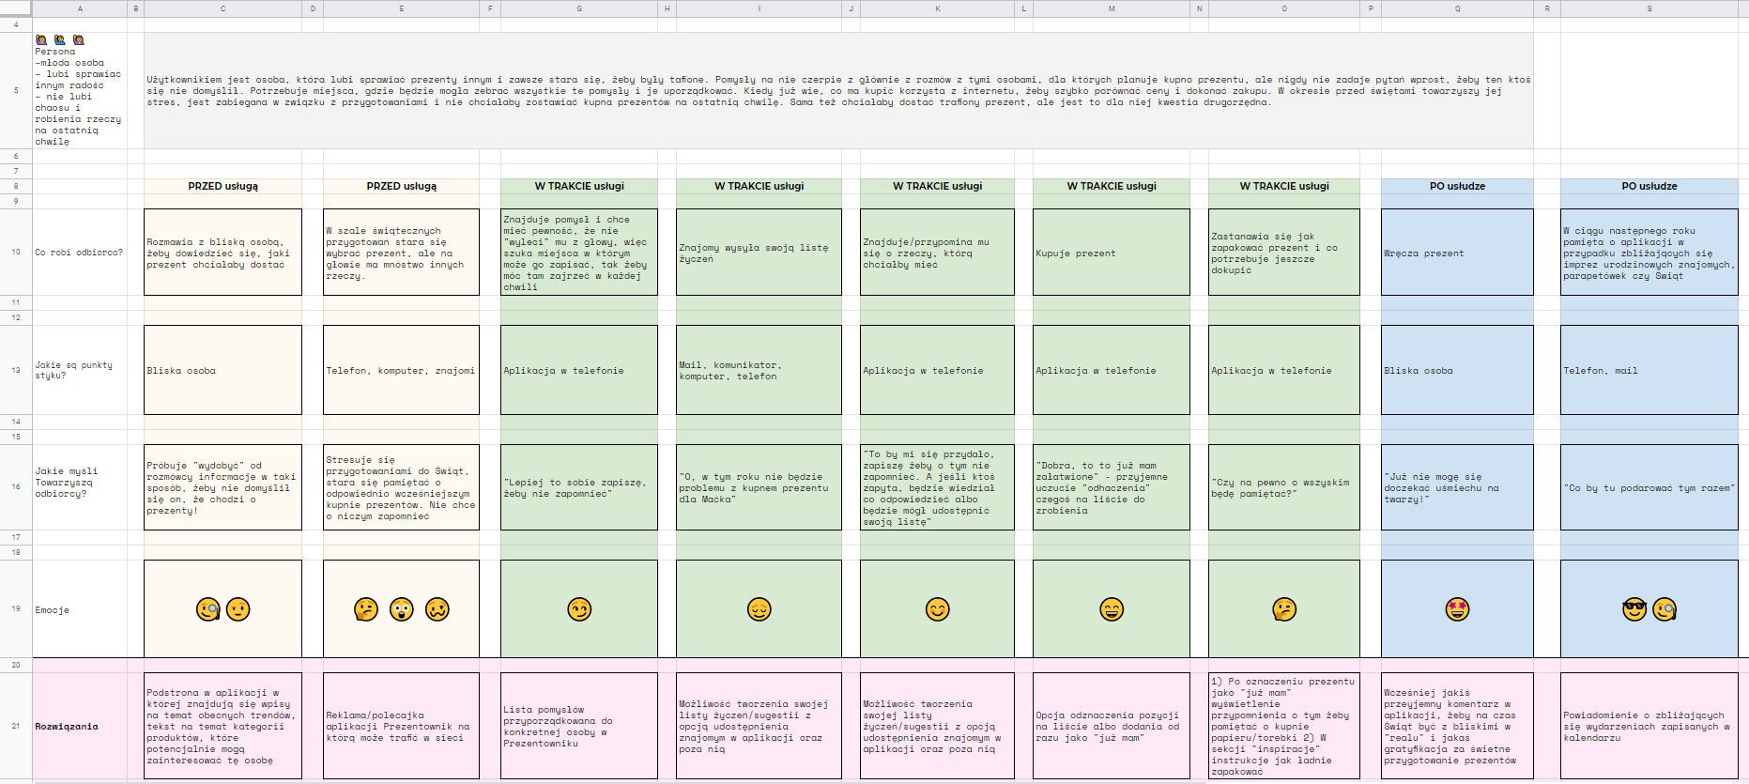
Task: Select row 13 header
Action: [16, 370]
